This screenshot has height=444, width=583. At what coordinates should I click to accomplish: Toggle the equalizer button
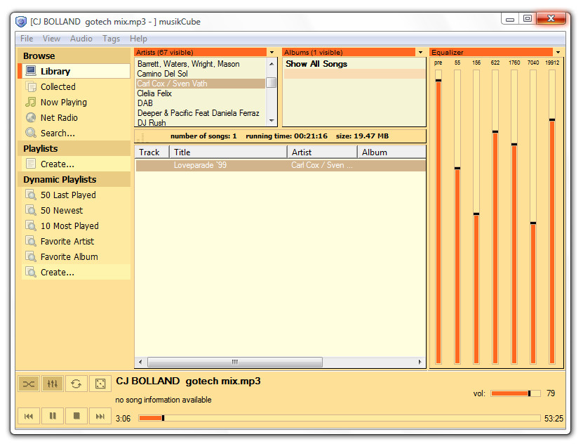[53, 384]
